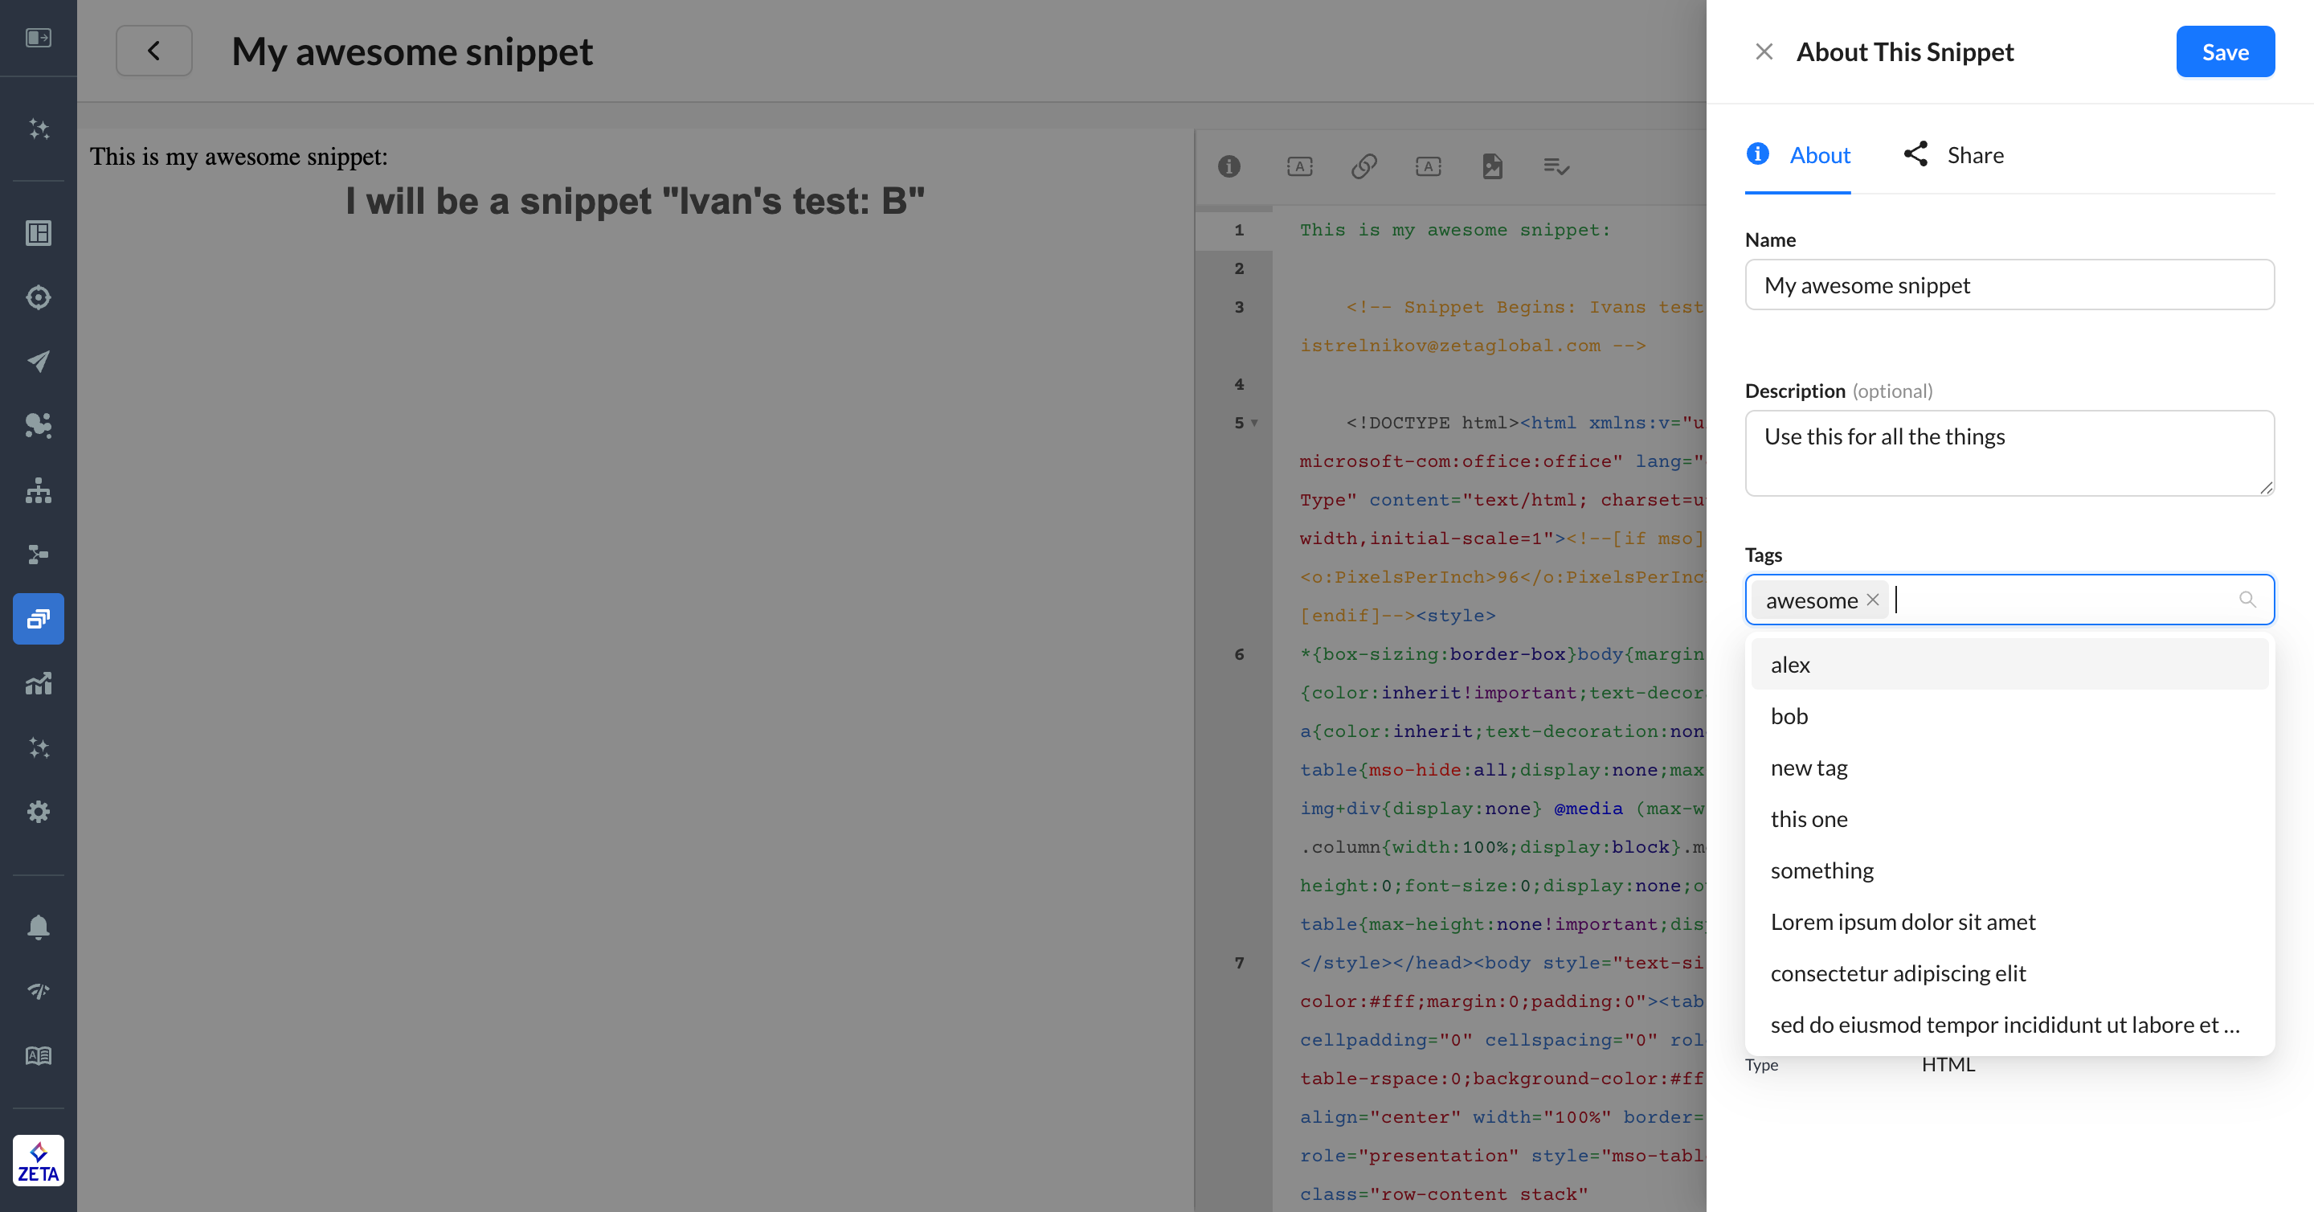Select the About tab
The width and height of the screenshot is (2314, 1212).
pos(1798,155)
